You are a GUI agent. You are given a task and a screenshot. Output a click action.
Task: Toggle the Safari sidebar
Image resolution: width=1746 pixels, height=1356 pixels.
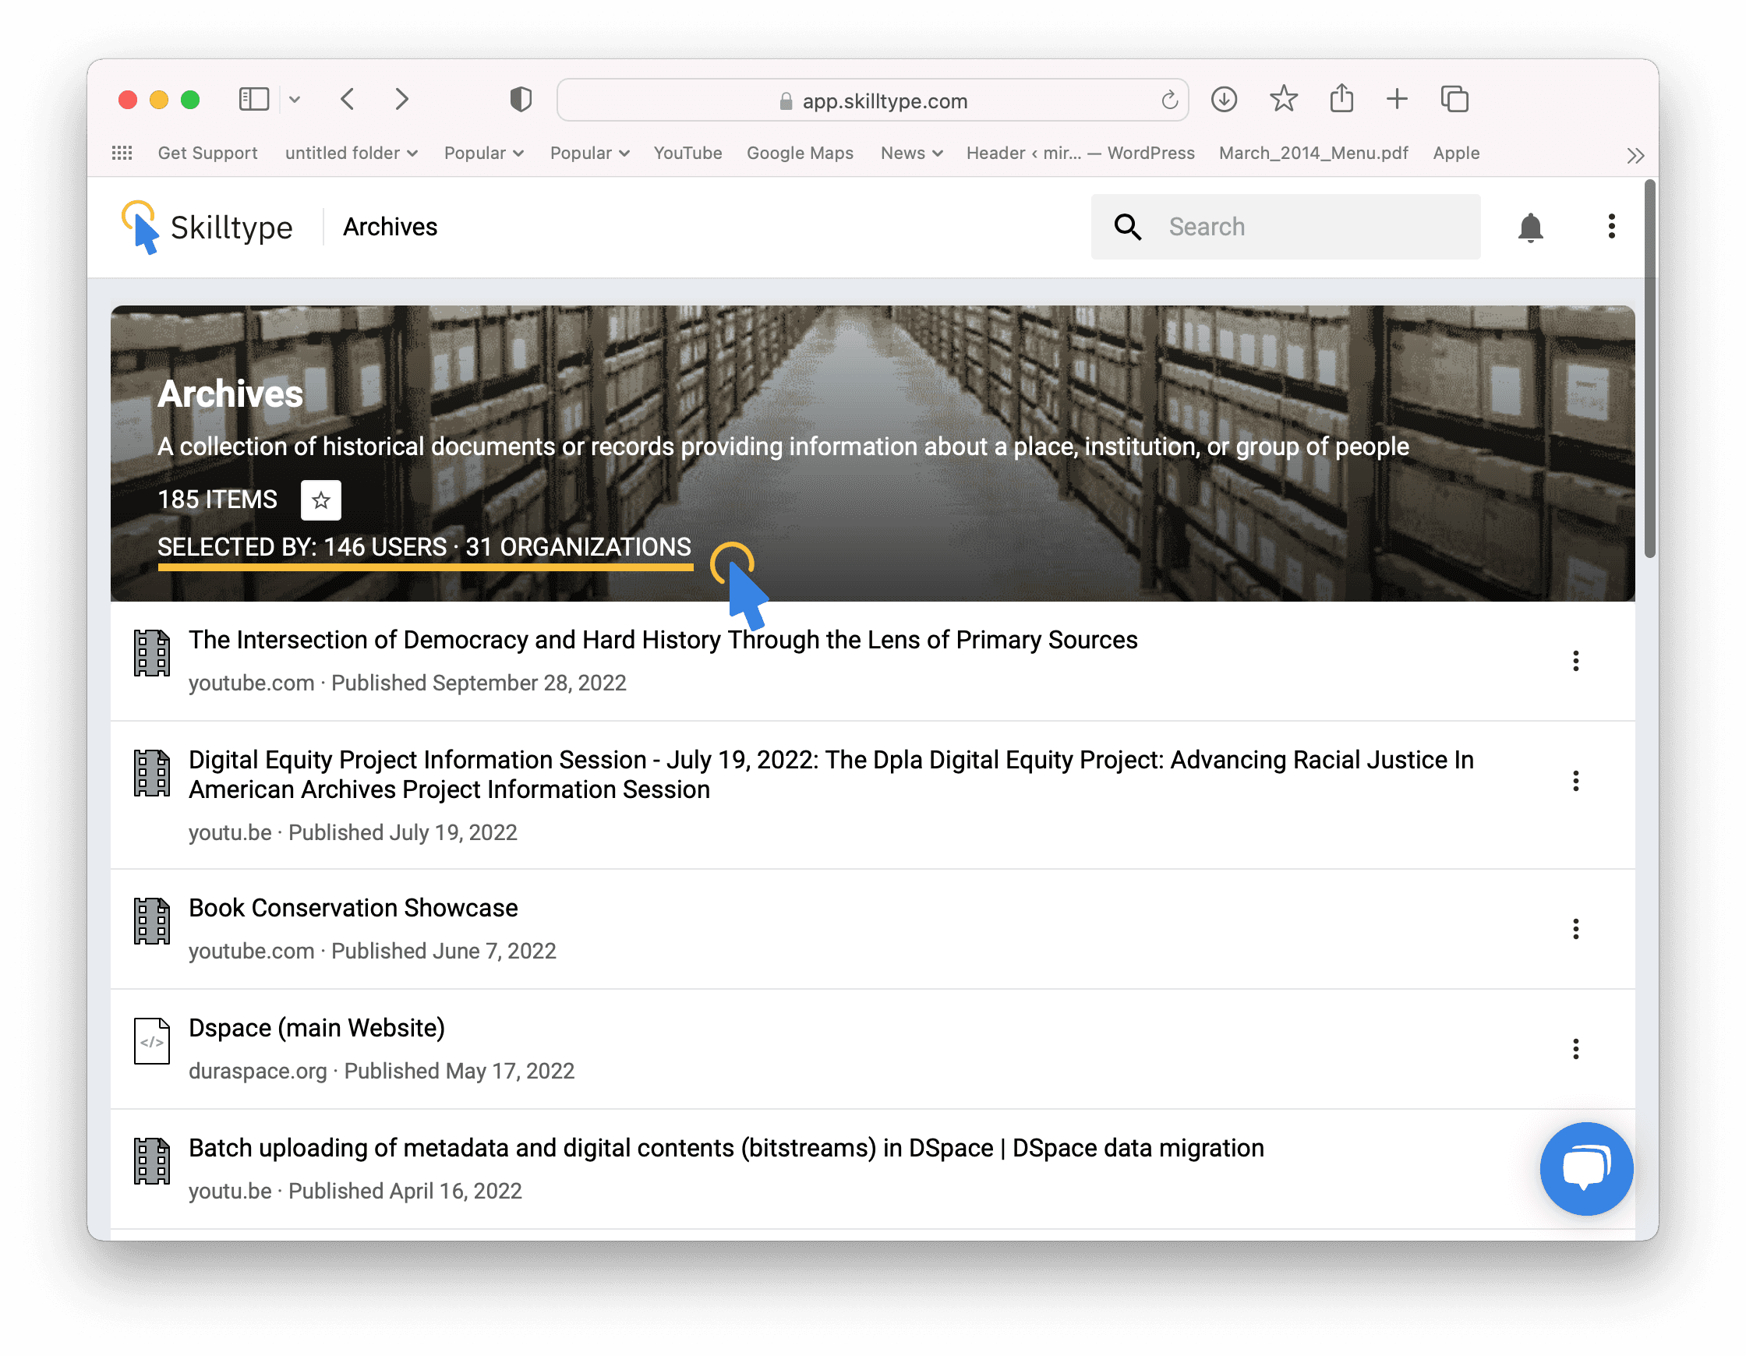(x=253, y=100)
